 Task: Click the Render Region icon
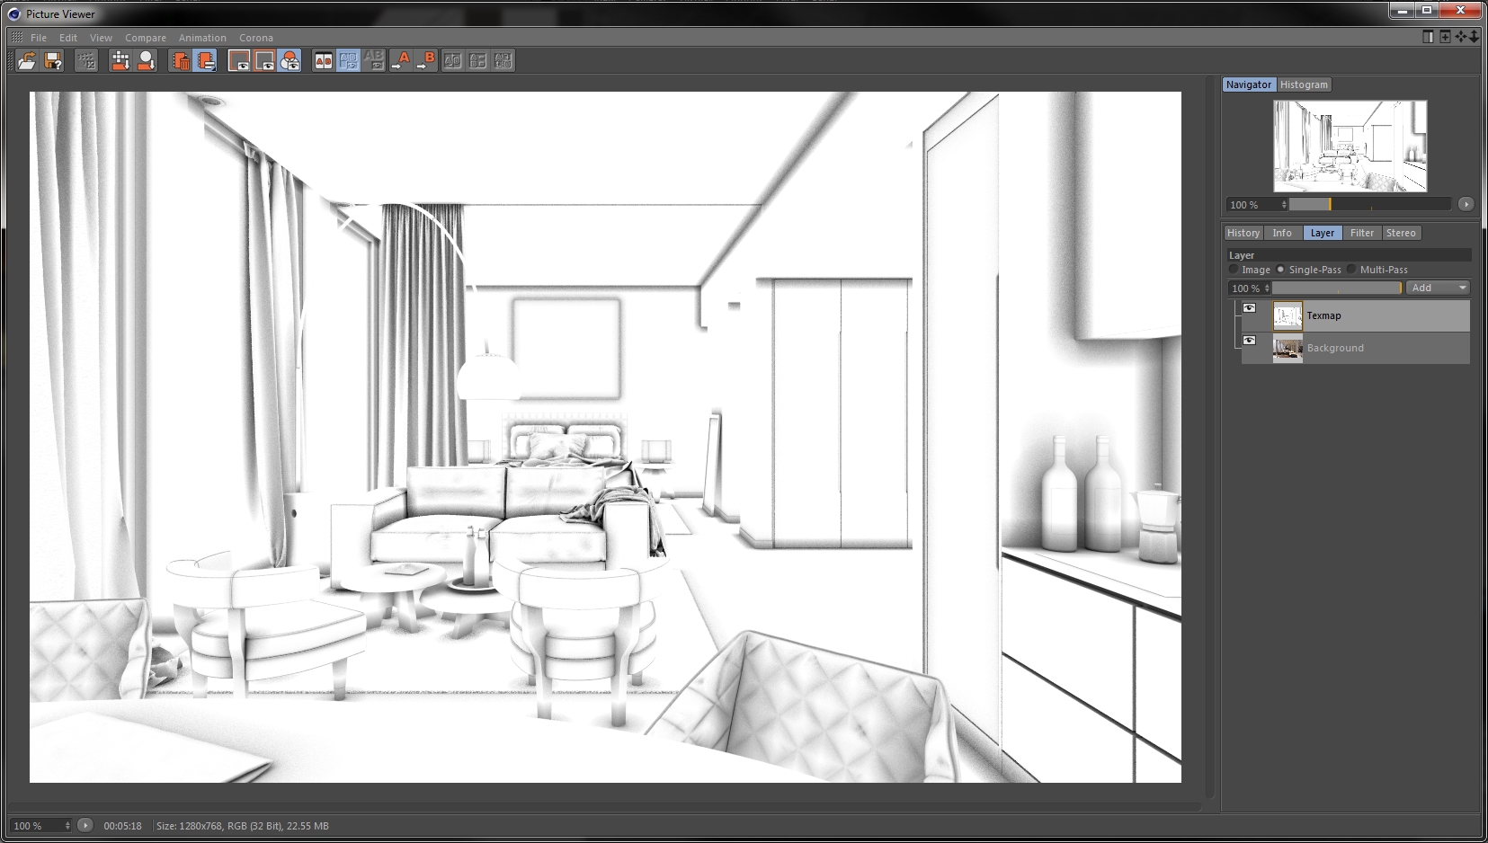(86, 60)
